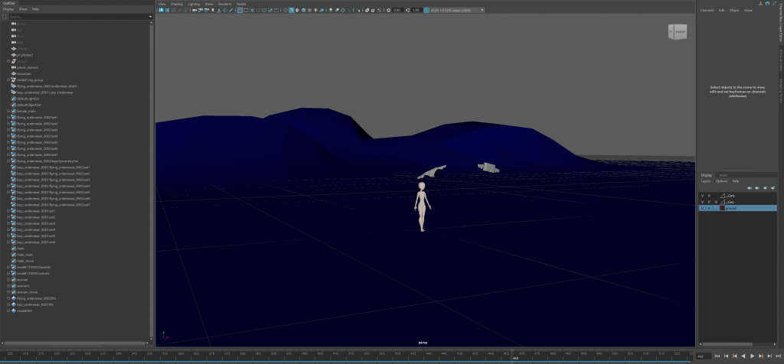The image size is (784, 364).
Task: Click the ViewCube in the viewport corner
Action: point(679,31)
